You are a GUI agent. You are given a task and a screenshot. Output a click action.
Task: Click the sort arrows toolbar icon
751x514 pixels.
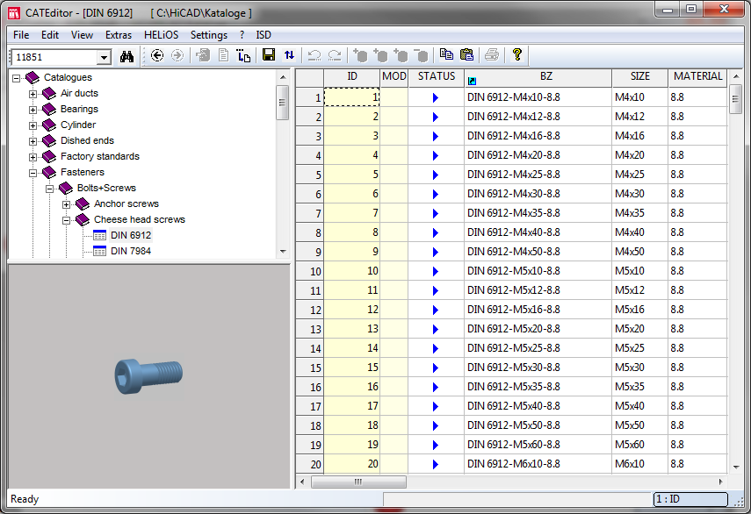point(289,55)
